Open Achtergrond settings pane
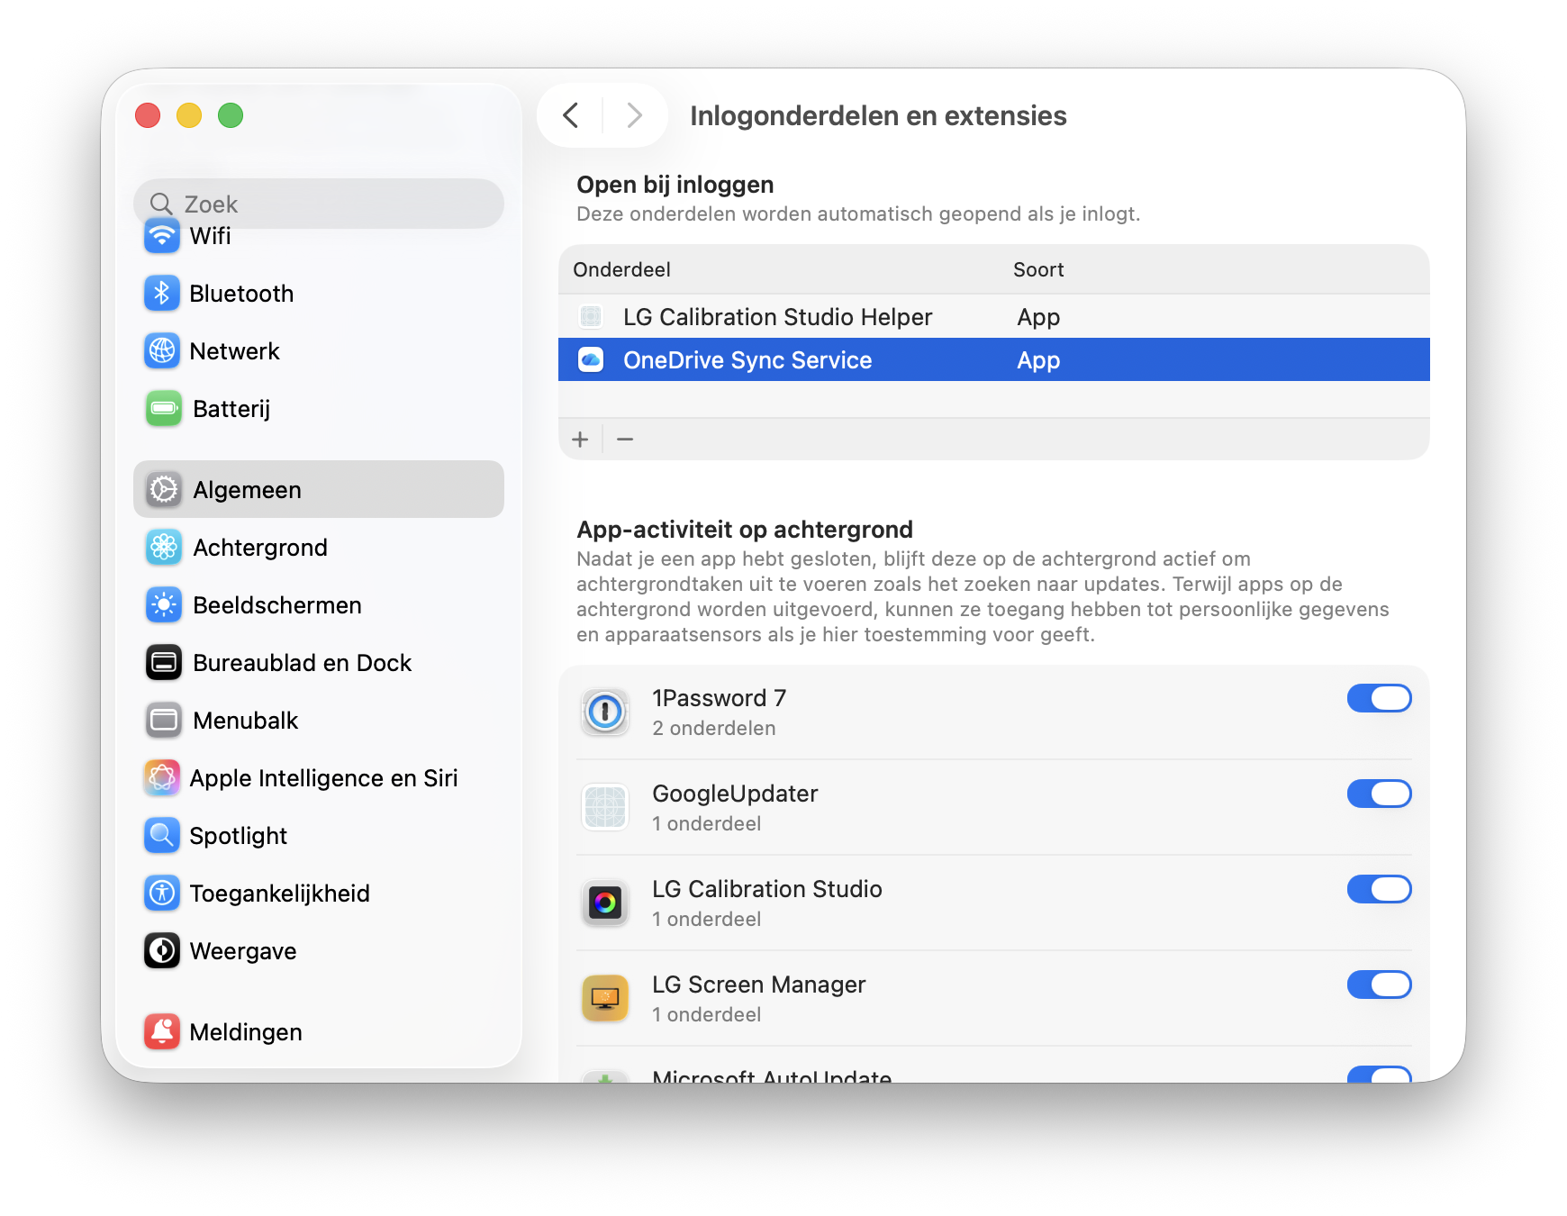The image size is (1567, 1216). (x=259, y=548)
